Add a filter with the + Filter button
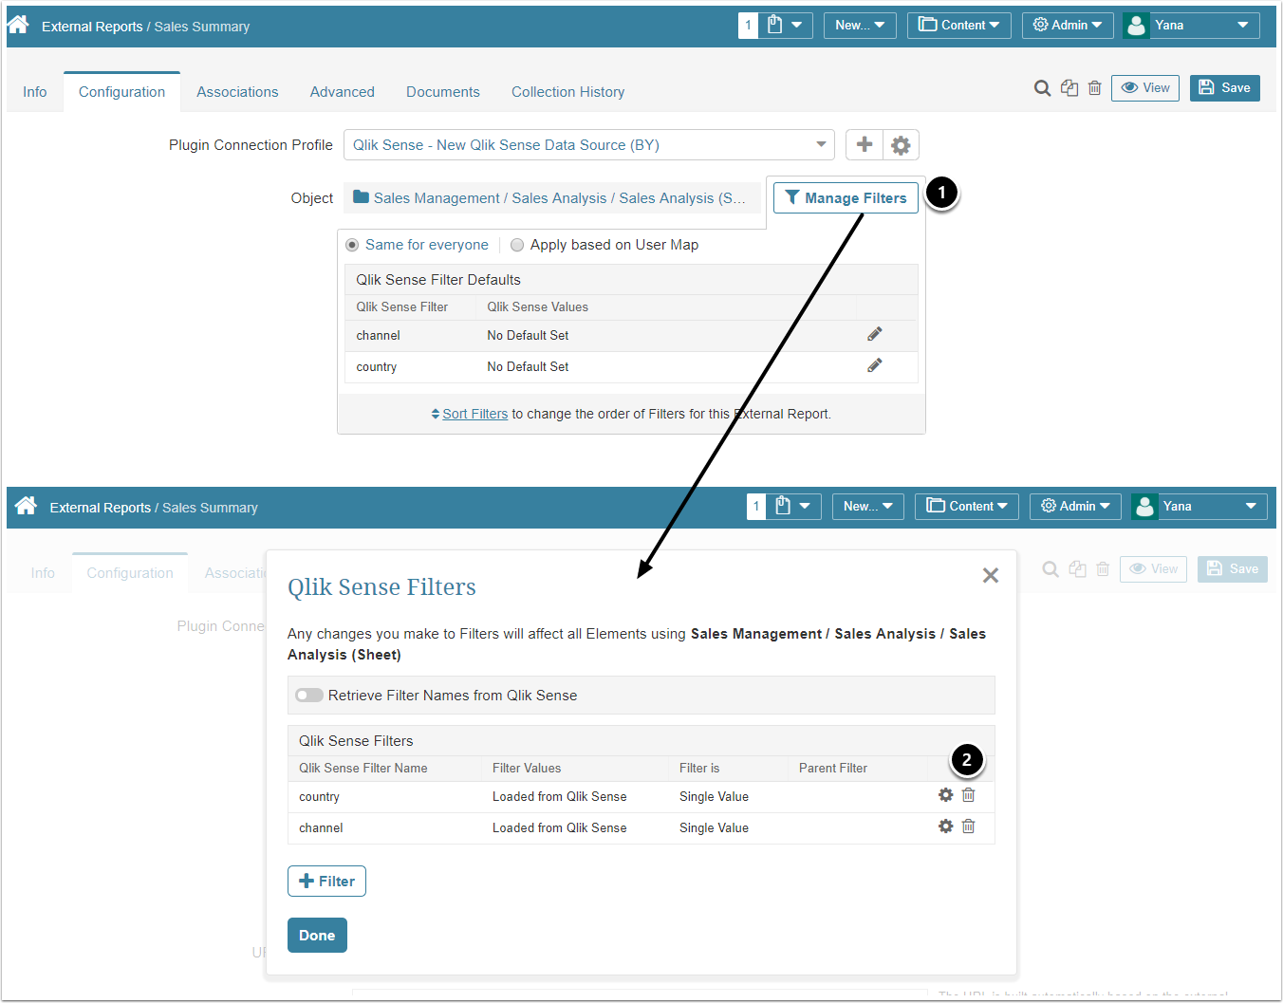1283x1003 pixels. (326, 882)
